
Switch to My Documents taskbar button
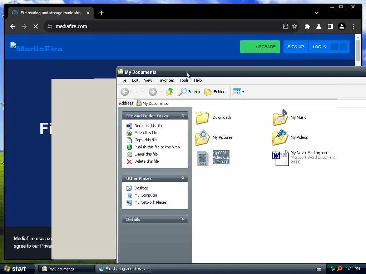(66, 269)
